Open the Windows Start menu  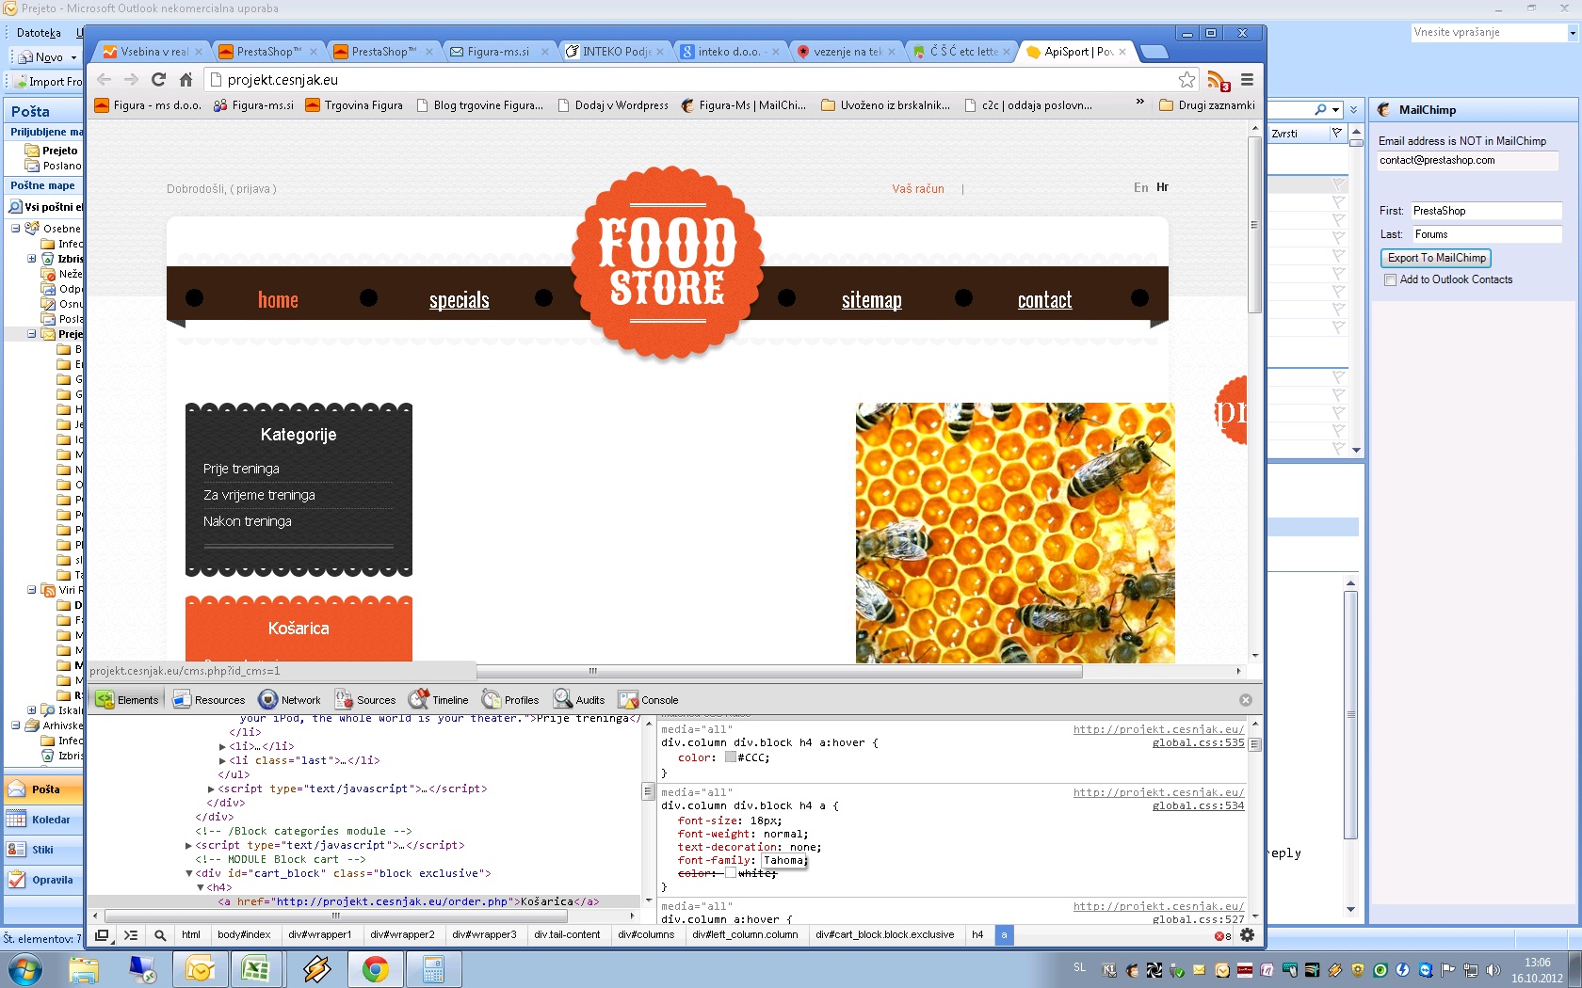pos(24,968)
